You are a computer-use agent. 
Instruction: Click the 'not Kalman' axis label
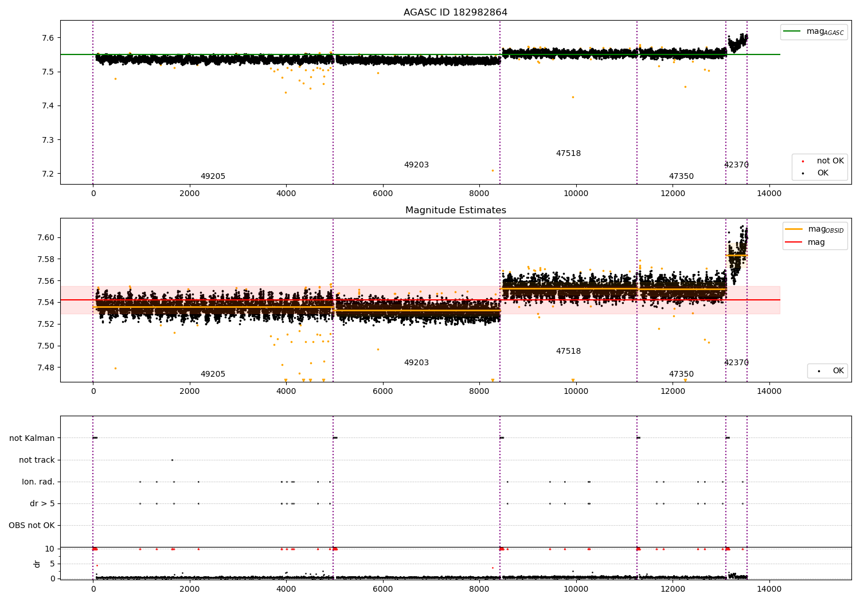(x=32, y=438)
